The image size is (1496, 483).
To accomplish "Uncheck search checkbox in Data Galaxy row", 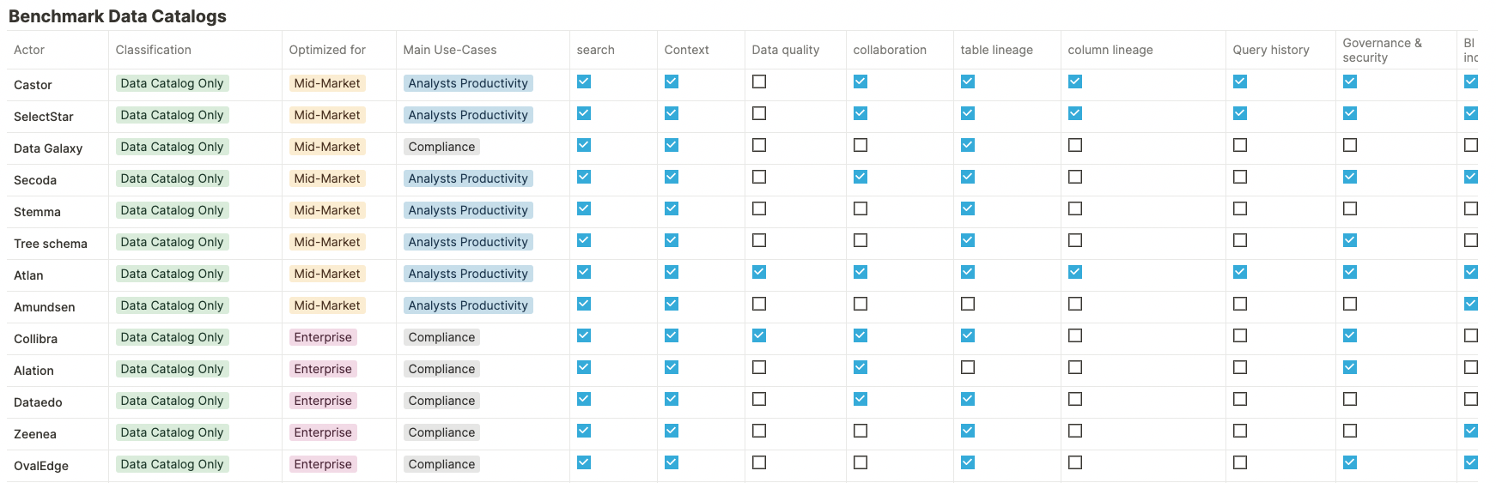I will [x=584, y=146].
